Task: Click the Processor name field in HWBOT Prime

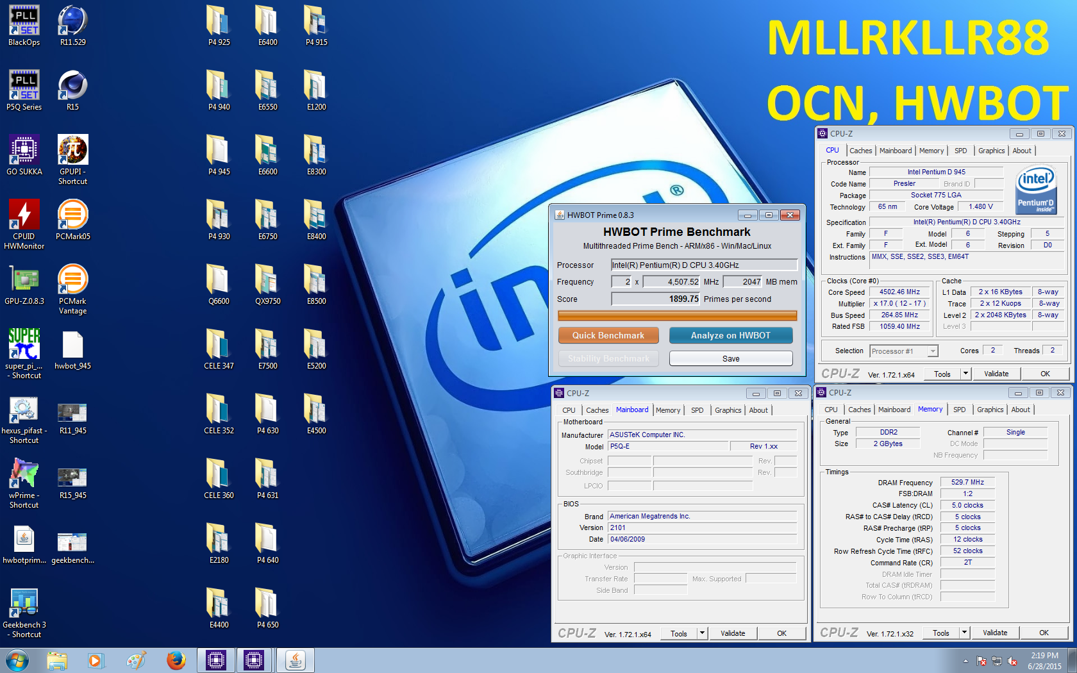Action: [x=704, y=265]
